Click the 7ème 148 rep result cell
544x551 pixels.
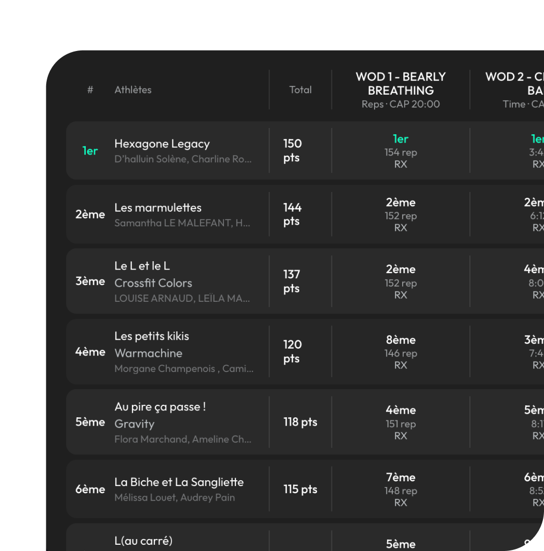(x=401, y=490)
